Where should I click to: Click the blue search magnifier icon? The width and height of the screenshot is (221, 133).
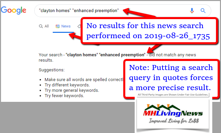203,10
